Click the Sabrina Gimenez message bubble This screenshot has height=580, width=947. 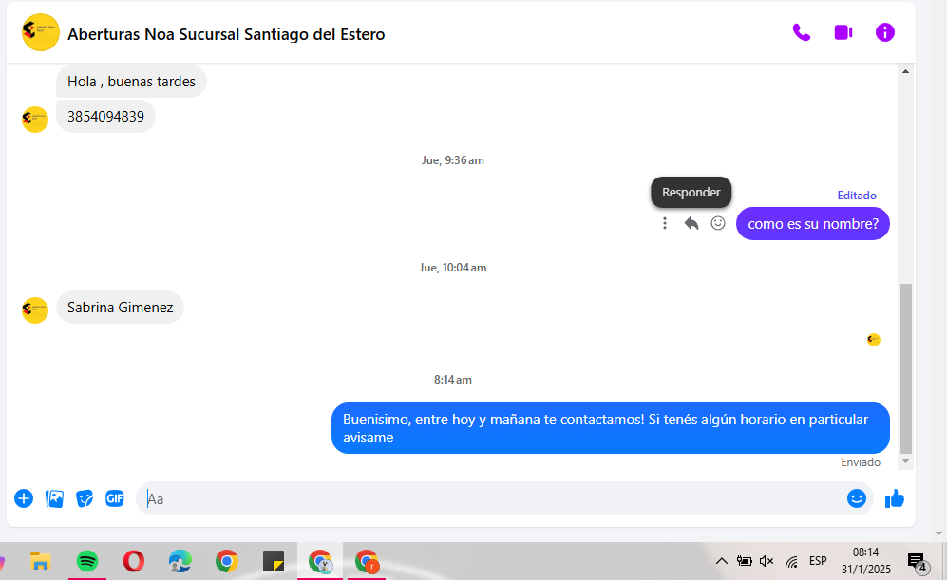coord(120,308)
